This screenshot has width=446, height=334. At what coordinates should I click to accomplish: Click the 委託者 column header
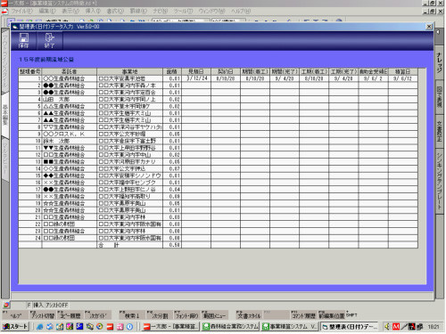tap(69, 71)
